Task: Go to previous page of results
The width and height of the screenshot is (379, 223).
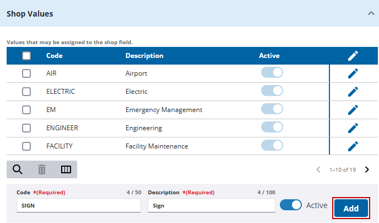Action: (318, 169)
